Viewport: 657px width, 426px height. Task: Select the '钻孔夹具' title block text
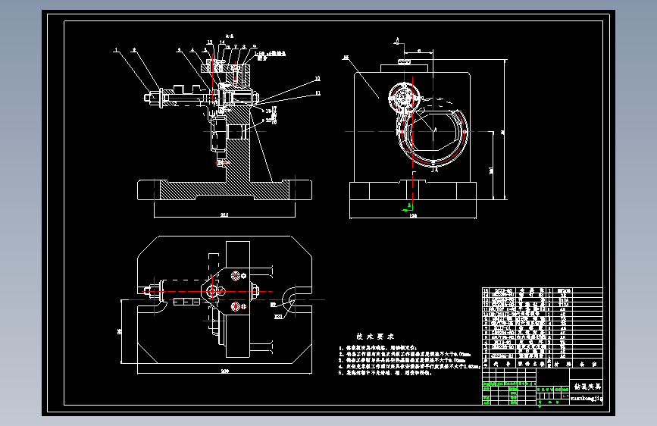pos(587,386)
